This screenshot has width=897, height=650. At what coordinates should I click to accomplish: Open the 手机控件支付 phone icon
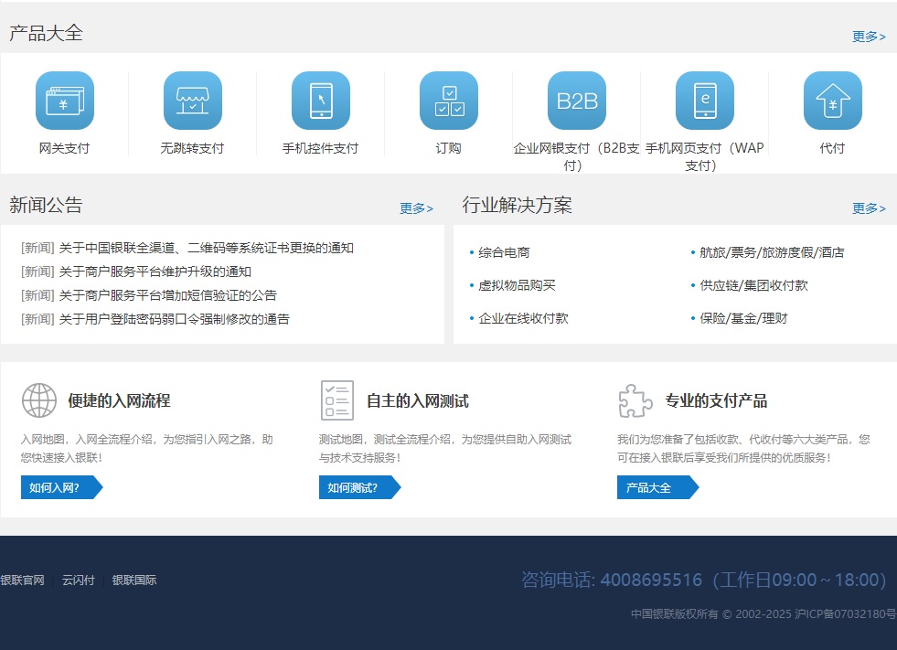pyautogui.click(x=321, y=101)
